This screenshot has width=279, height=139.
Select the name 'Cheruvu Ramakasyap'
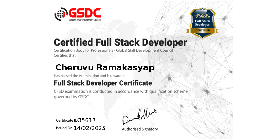tap(105, 68)
